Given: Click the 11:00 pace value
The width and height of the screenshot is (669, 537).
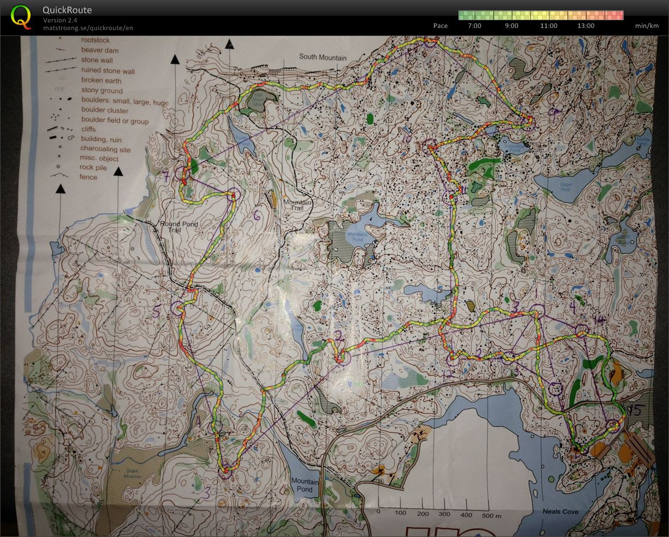Looking at the screenshot, I should (549, 26).
